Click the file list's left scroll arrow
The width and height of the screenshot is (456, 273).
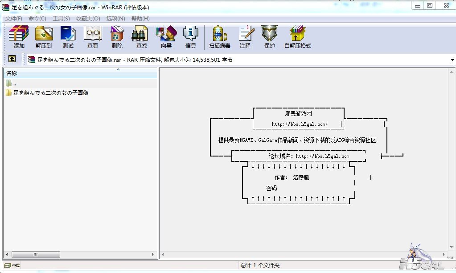(7, 254)
